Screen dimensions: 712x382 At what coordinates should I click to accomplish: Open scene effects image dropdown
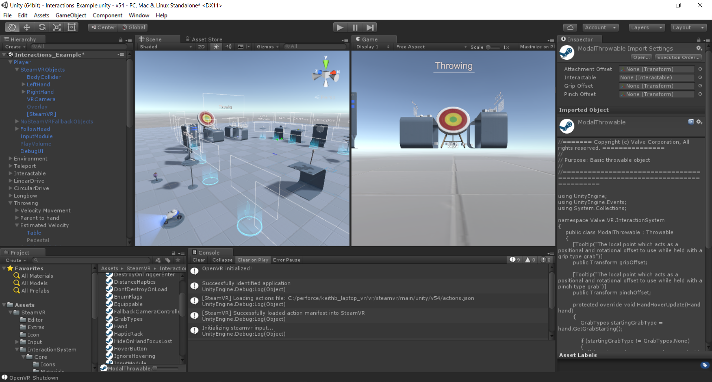pyautogui.click(x=243, y=47)
